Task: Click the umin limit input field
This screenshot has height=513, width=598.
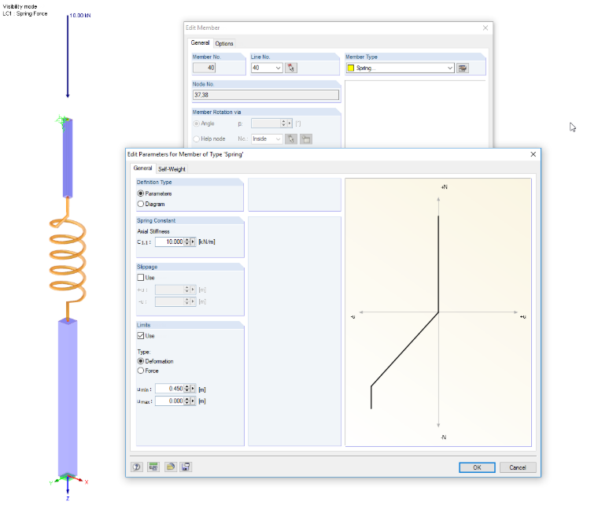Action: (x=170, y=389)
